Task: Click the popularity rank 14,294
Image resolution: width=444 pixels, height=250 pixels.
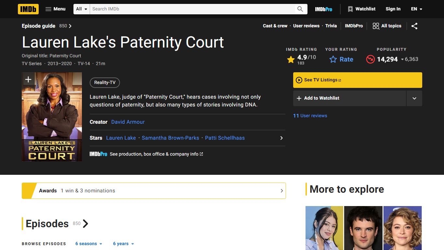Action: click(387, 59)
